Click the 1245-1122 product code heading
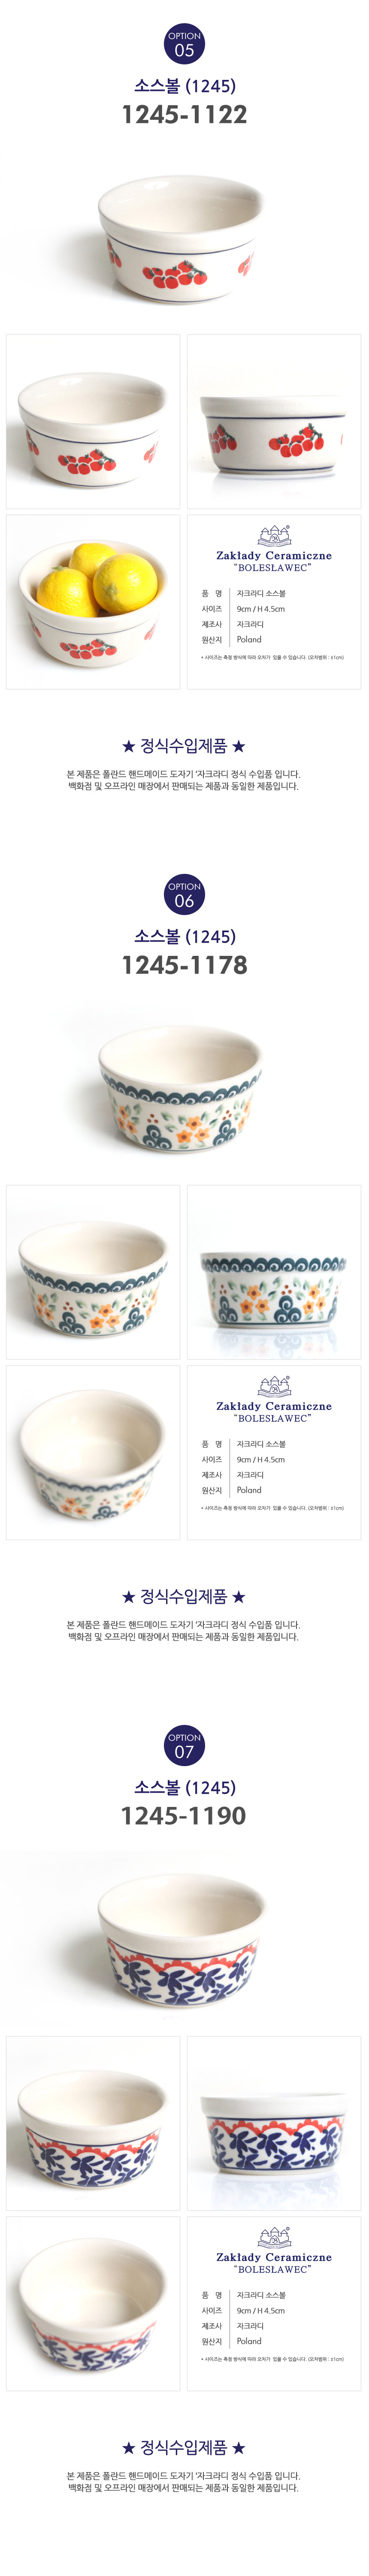This screenshot has width=369, height=2576. point(184,115)
